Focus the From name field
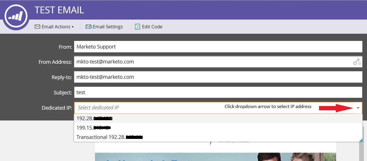The image size is (367, 161). (218, 47)
